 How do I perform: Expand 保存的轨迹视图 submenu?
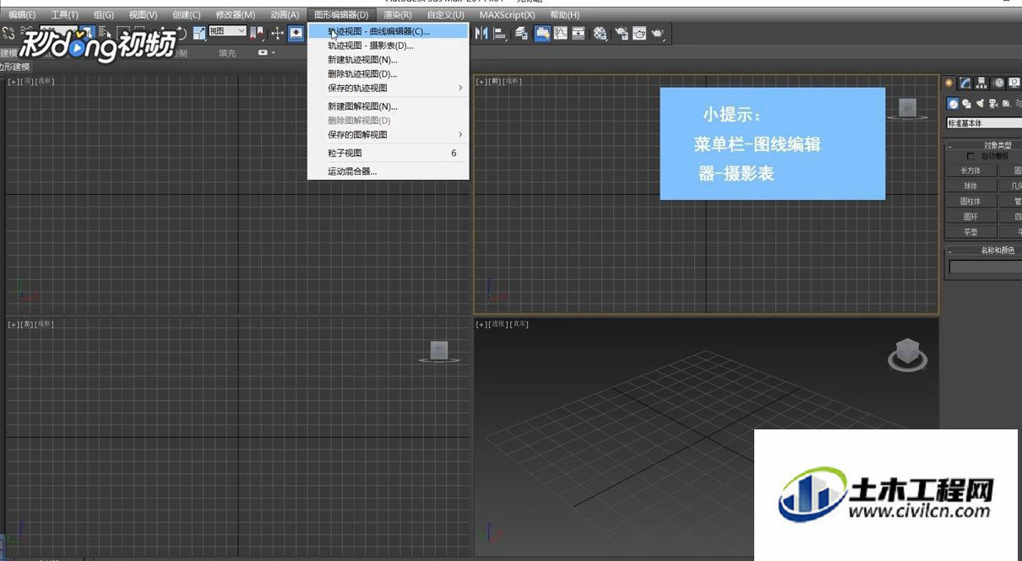[389, 88]
